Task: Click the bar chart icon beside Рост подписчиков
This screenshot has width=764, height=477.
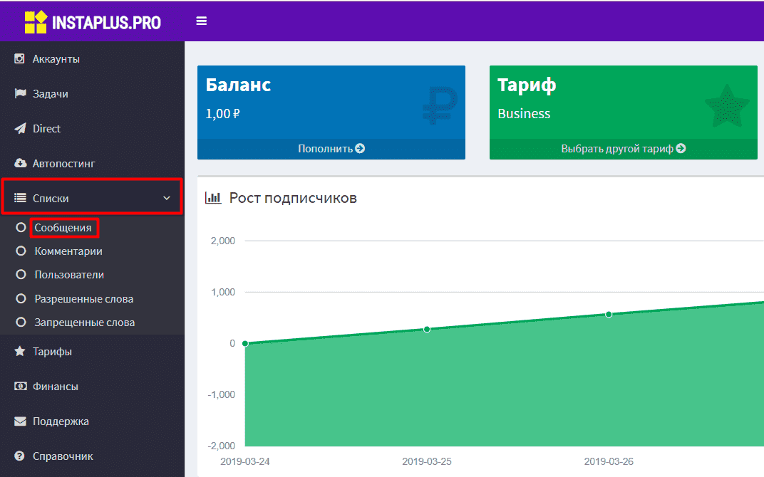Action: pos(213,198)
